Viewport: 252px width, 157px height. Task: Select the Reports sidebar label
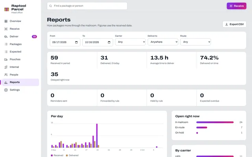pyautogui.click(x=15, y=82)
